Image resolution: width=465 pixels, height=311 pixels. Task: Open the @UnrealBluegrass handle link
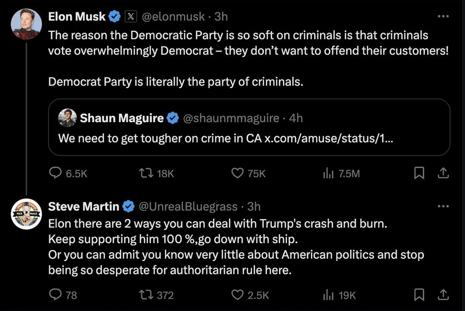(187, 206)
